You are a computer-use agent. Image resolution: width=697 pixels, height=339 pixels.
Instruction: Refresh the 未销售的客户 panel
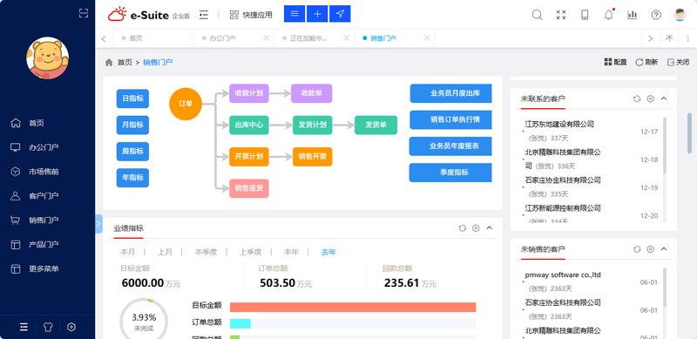pos(637,249)
